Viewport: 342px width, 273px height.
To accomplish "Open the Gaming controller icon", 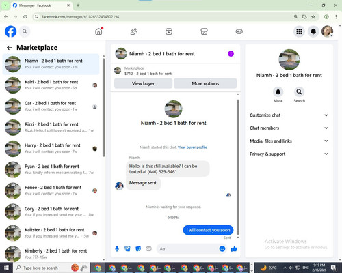I will 239,31.
